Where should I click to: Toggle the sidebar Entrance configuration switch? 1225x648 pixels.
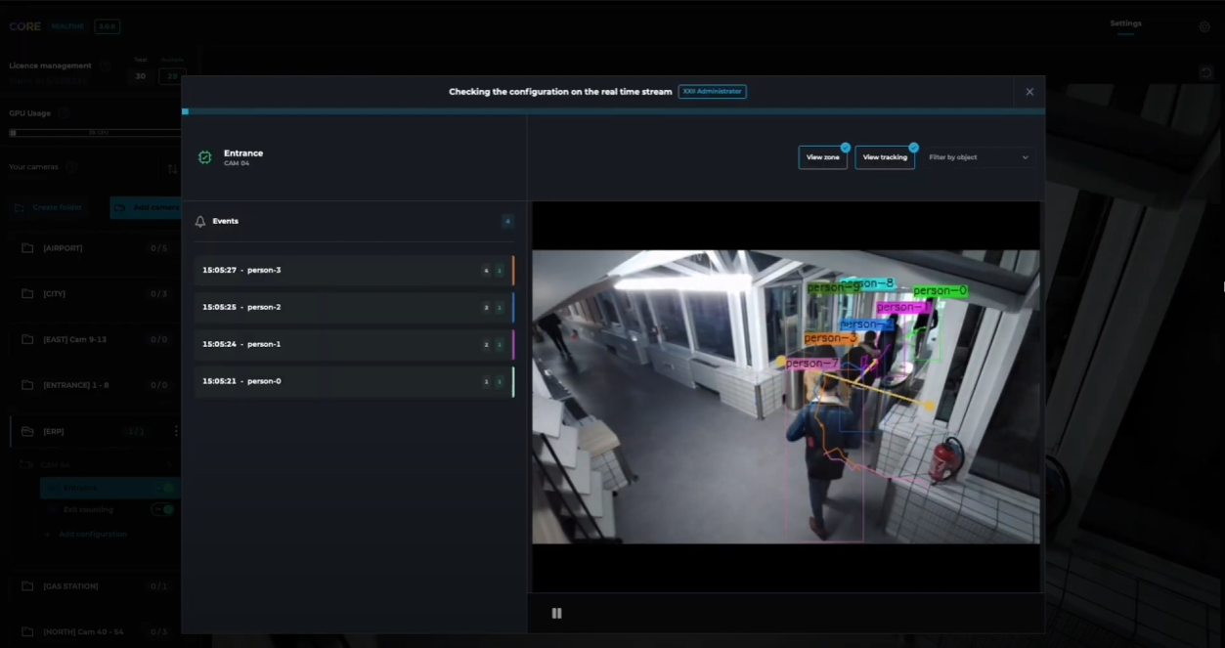click(163, 487)
